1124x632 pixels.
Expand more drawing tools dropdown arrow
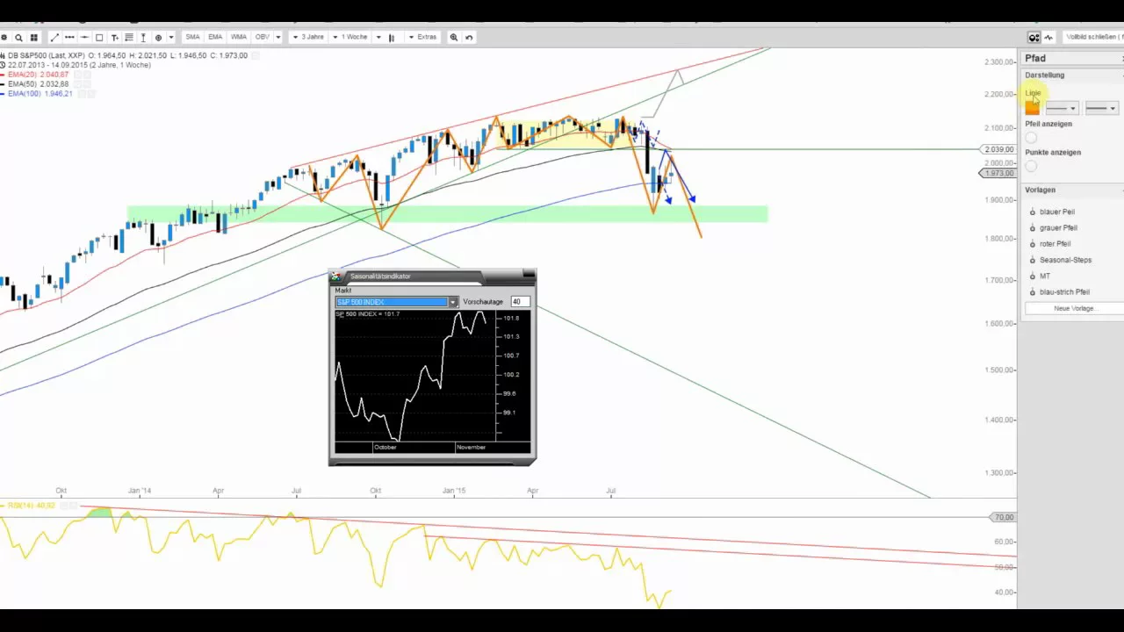coord(171,38)
